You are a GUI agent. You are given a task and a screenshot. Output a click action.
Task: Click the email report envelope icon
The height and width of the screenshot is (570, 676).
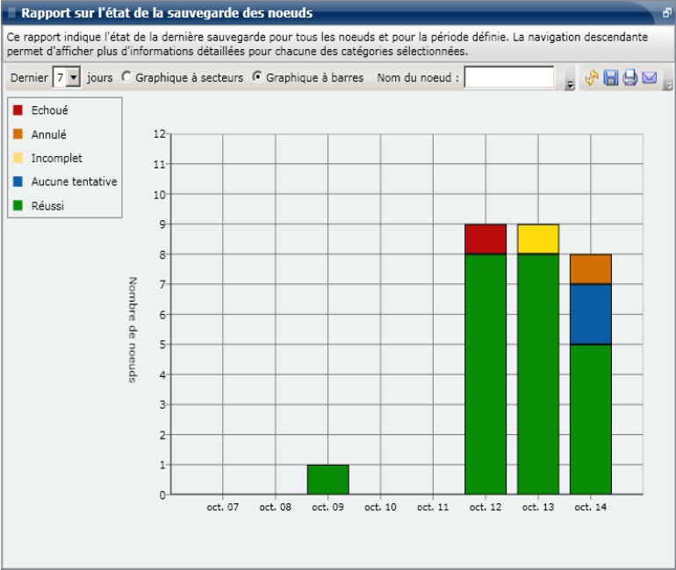point(650,78)
